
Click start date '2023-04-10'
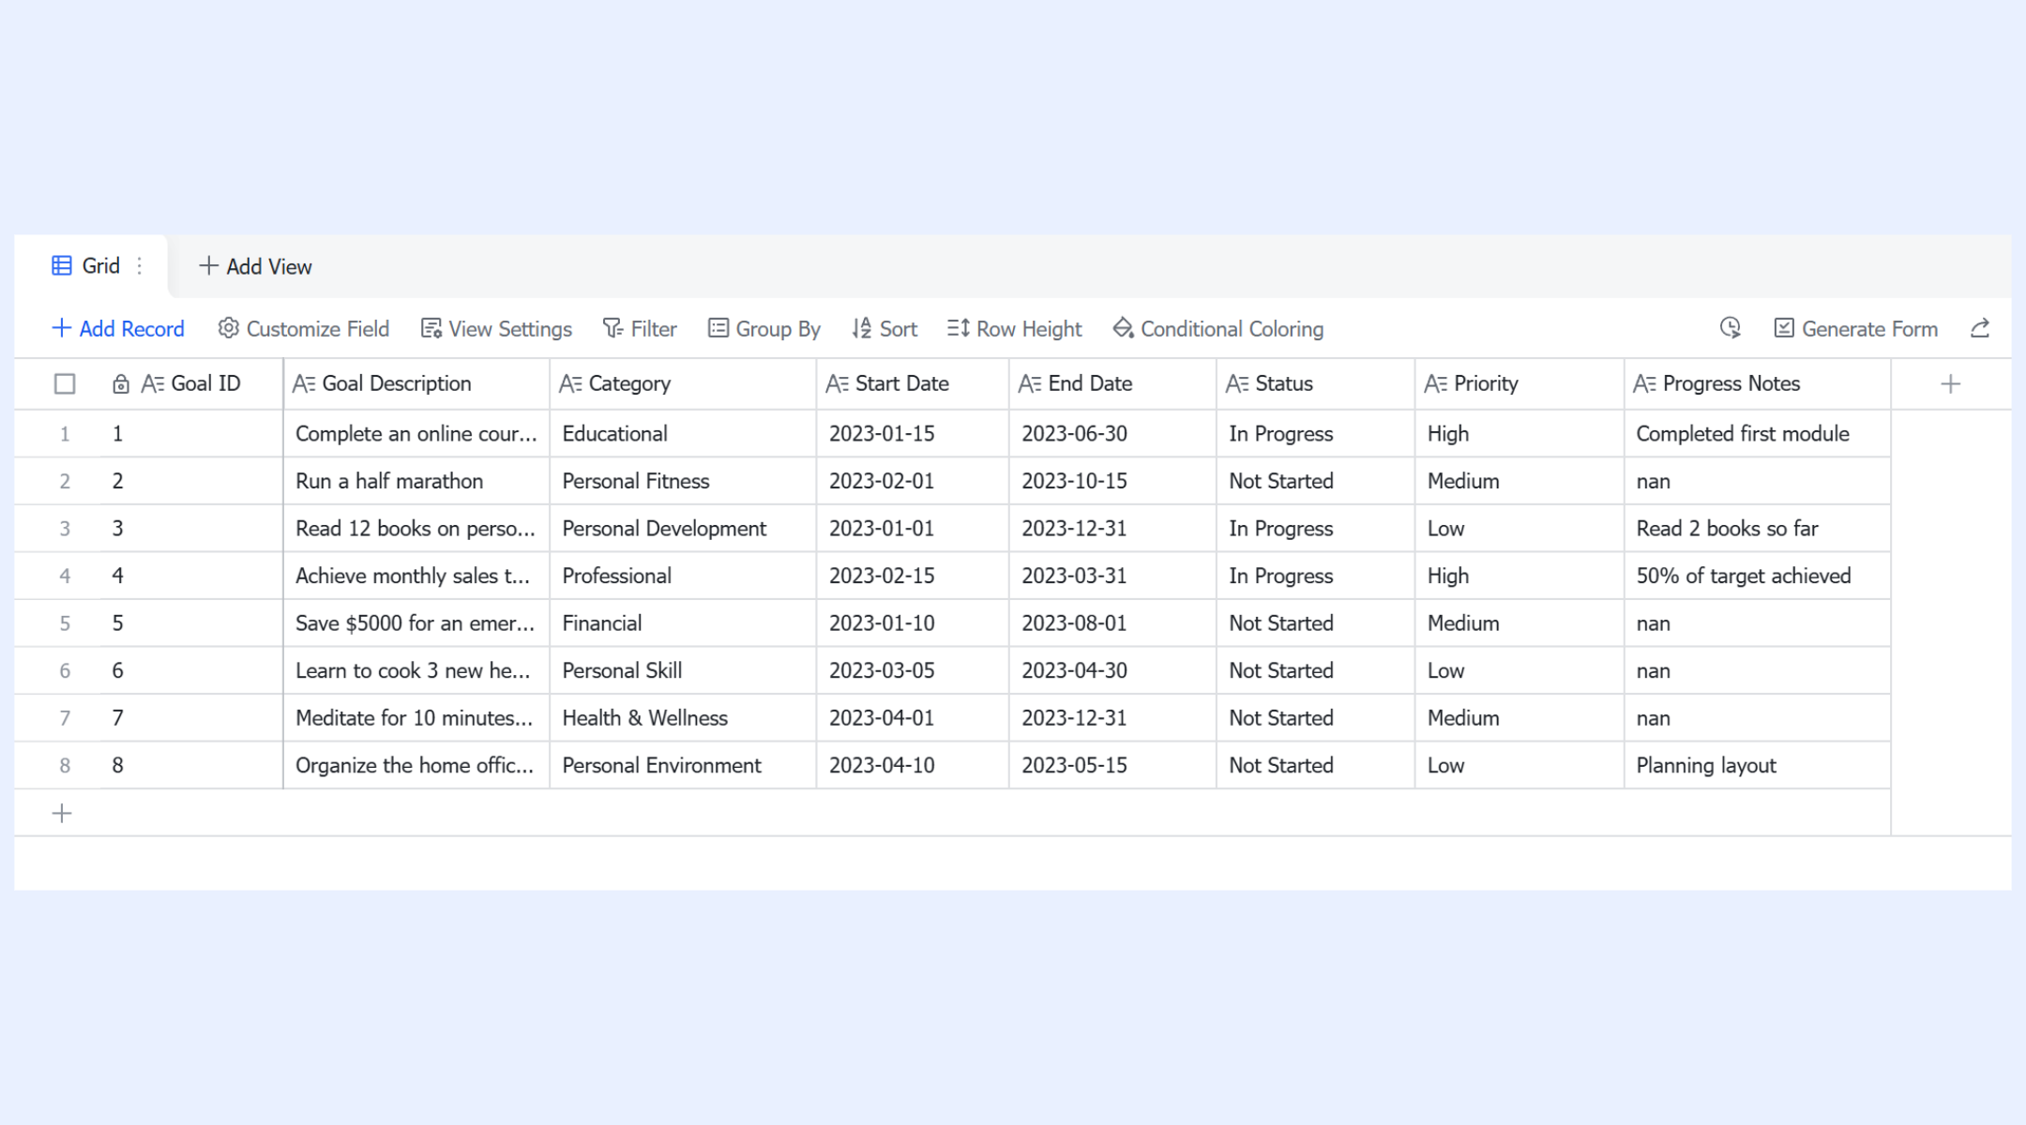coord(913,765)
